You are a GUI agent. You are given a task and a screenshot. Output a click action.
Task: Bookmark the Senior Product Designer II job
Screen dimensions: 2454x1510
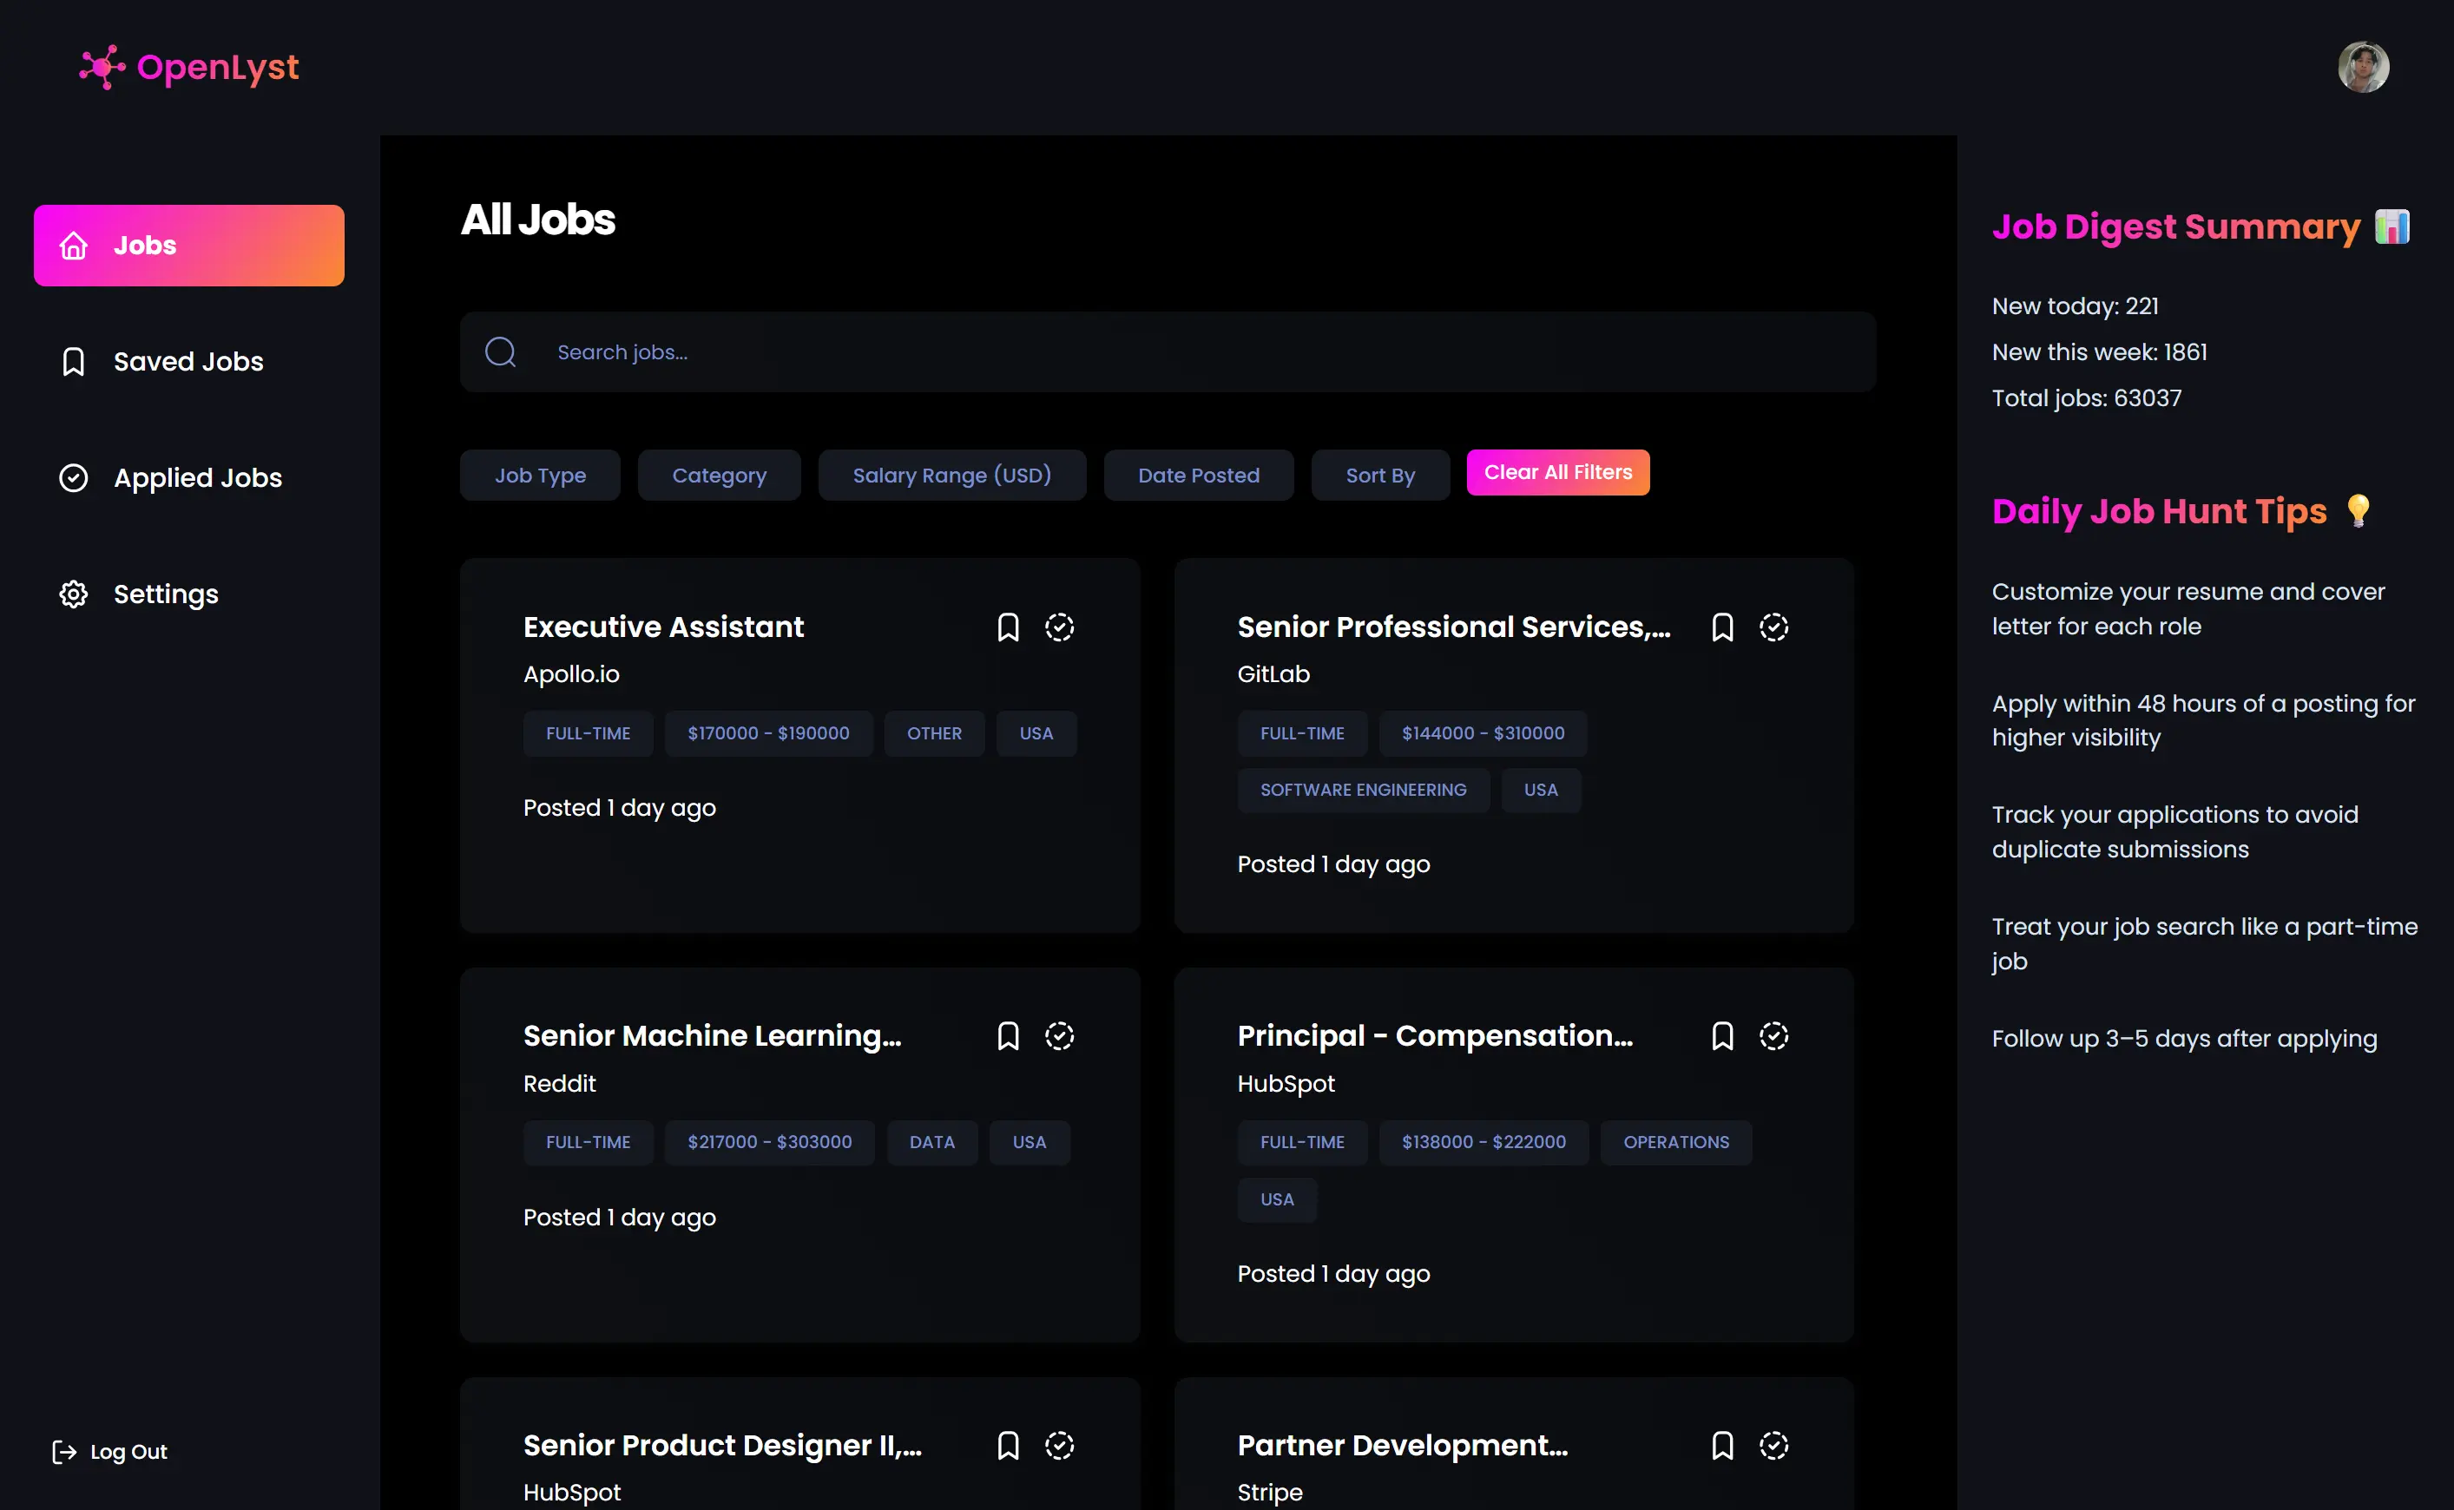[1008, 1445]
